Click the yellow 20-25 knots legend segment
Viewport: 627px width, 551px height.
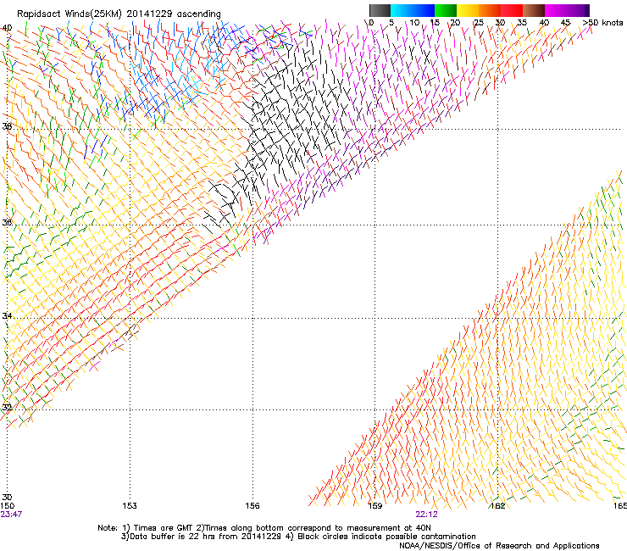pos(468,10)
